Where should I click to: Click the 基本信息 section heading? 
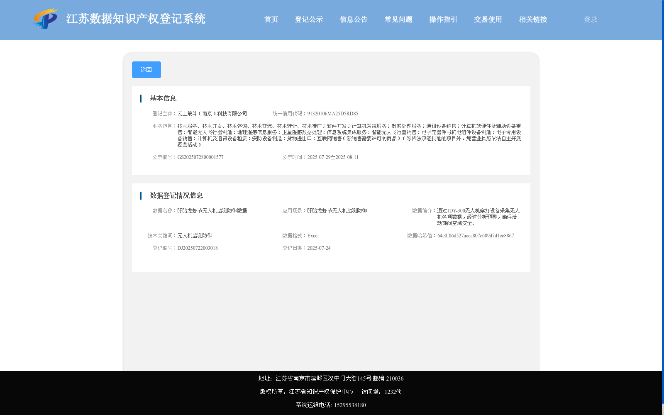tap(163, 98)
